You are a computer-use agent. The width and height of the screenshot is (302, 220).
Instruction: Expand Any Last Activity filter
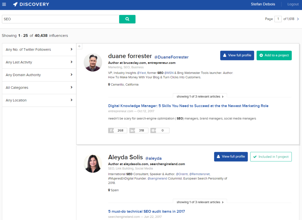39,62
